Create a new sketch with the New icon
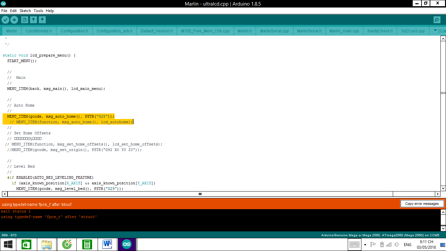The image size is (446, 251). click(x=24, y=20)
